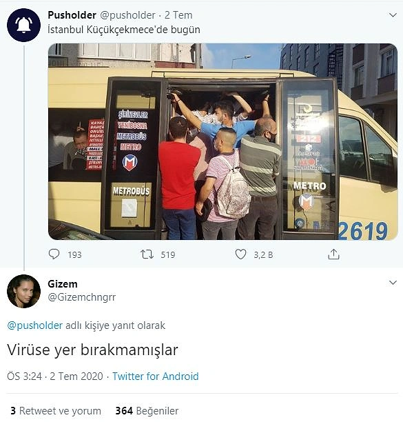The image size is (403, 422).
Task: Like the tweet with heart icon
Action: point(240,254)
